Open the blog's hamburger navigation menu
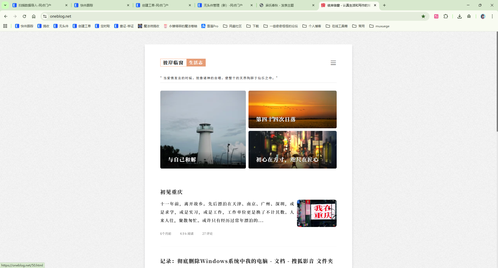The height and width of the screenshot is (268, 498). click(333, 63)
